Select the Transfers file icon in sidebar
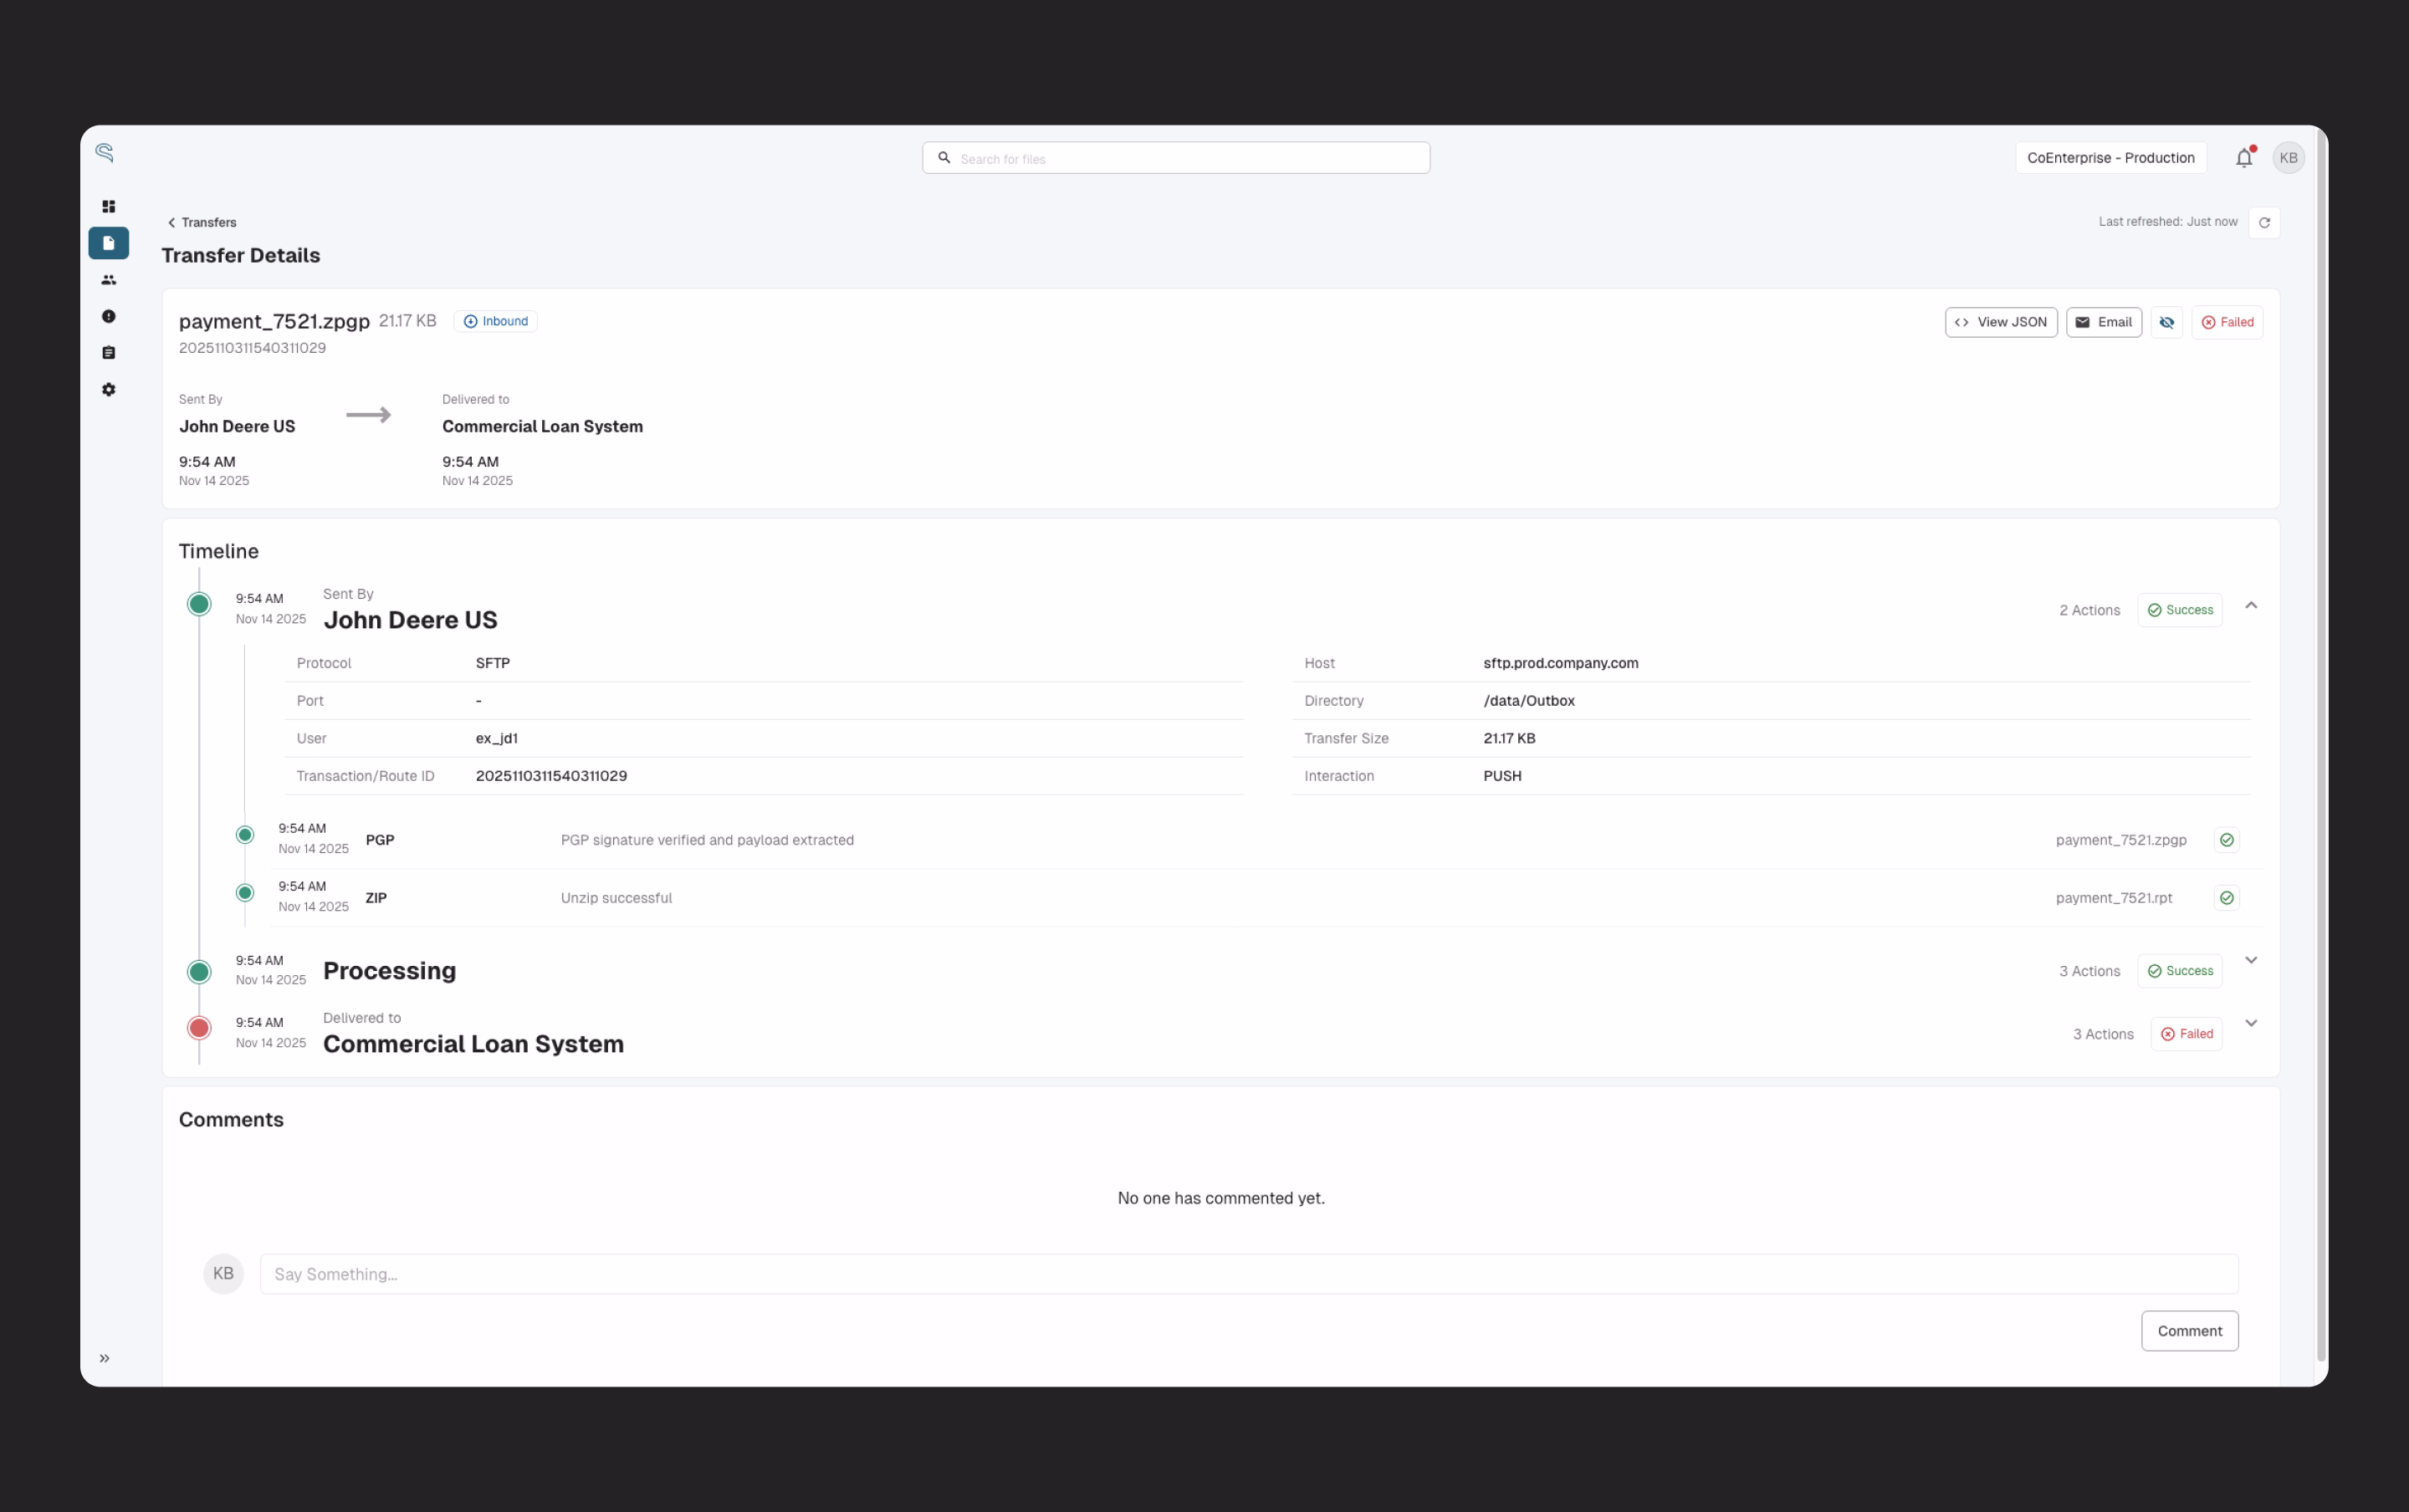The image size is (2409, 1512). tap(109, 243)
